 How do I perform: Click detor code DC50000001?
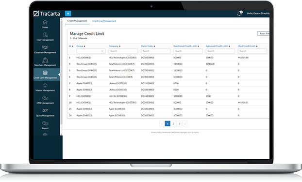tap(148, 58)
